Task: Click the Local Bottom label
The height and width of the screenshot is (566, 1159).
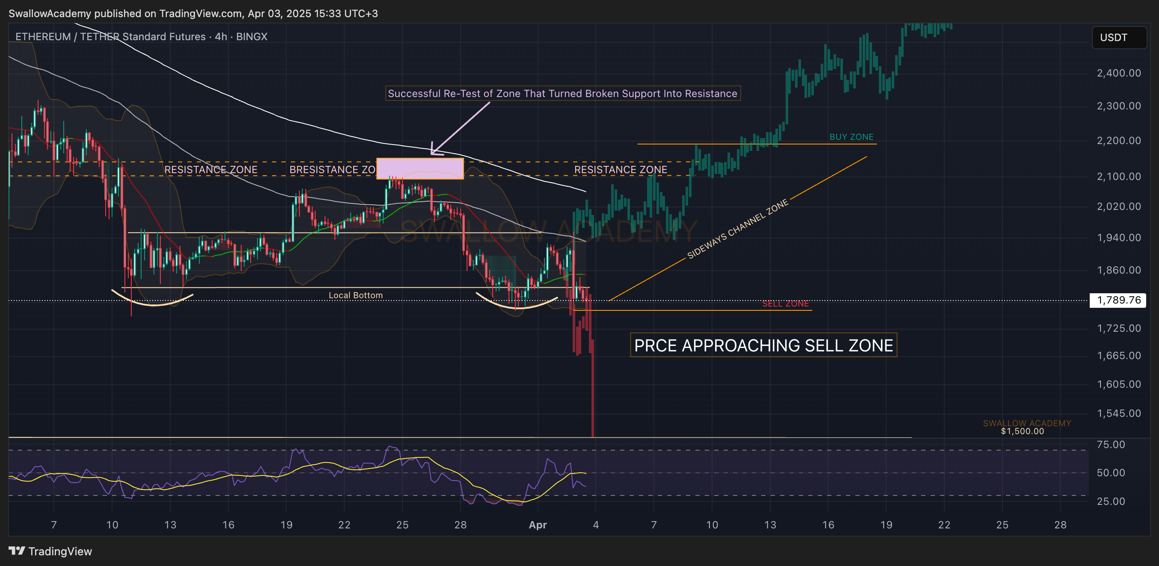Action: [355, 295]
